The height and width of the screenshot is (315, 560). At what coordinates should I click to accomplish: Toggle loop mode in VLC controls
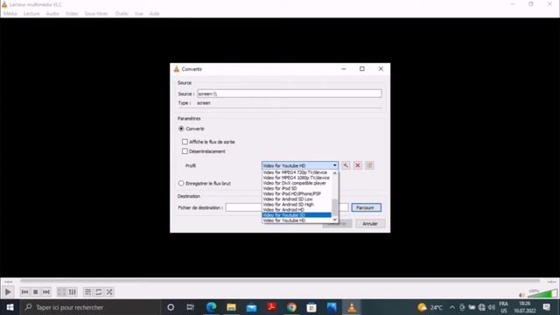[x=99, y=291]
